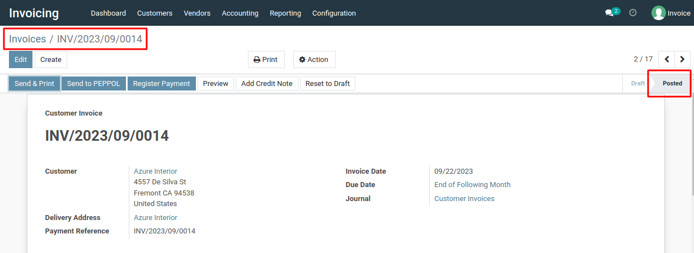Open the Action gear menu

[314, 60]
